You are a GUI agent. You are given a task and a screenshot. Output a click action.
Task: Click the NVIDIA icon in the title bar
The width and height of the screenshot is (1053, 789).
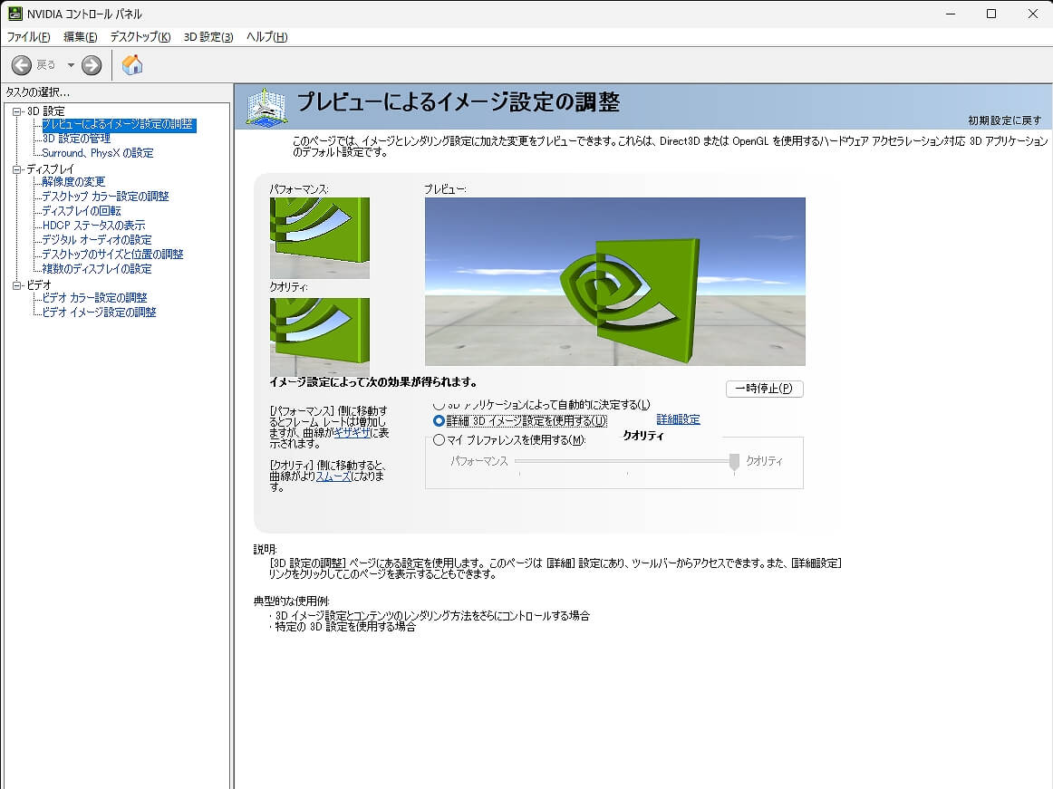click(x=14, y=13)
